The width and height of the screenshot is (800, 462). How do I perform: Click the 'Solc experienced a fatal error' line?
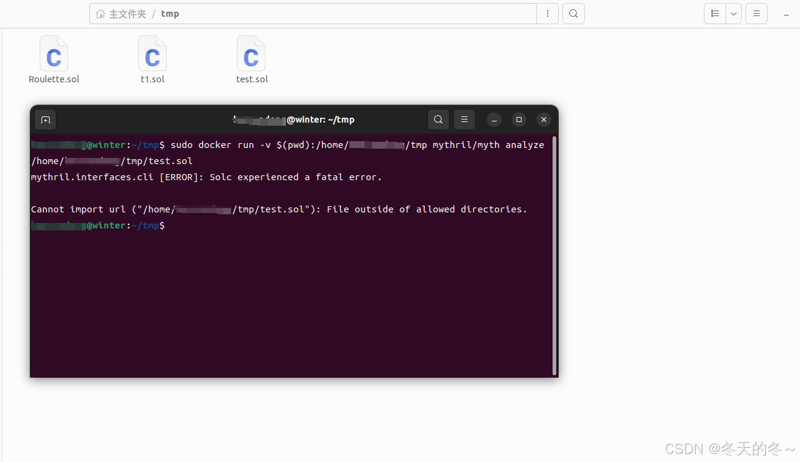click(207, 177)
